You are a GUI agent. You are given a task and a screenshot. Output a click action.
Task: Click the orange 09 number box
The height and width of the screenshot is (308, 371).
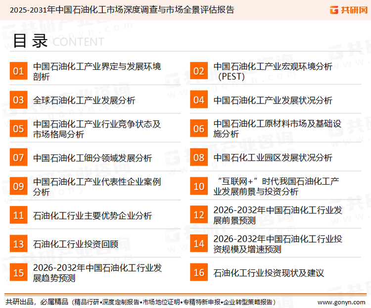coord(18,186)
